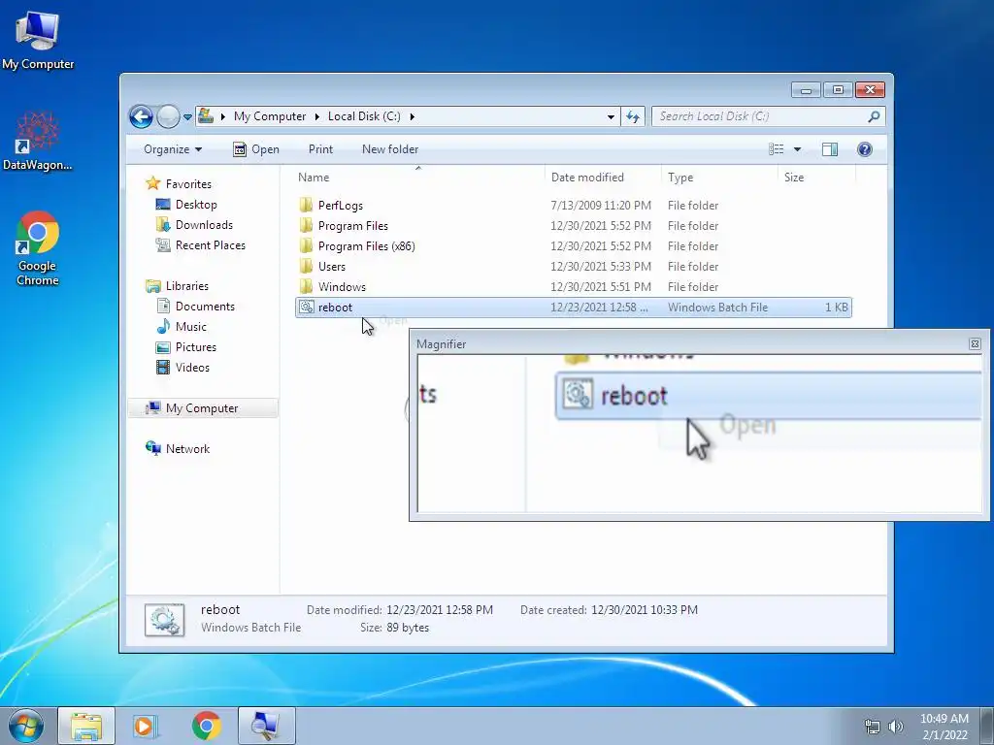Click the reboot batch file icon

coord(307,308)
